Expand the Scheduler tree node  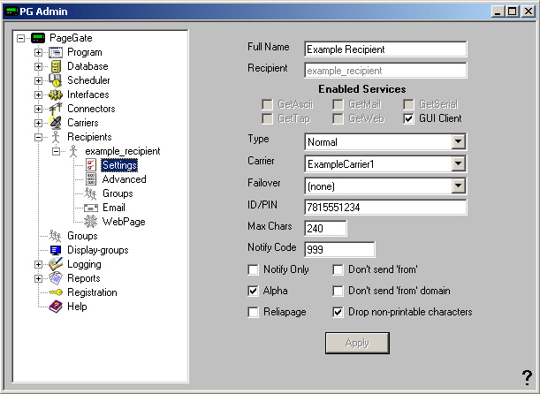pos(38,80)
